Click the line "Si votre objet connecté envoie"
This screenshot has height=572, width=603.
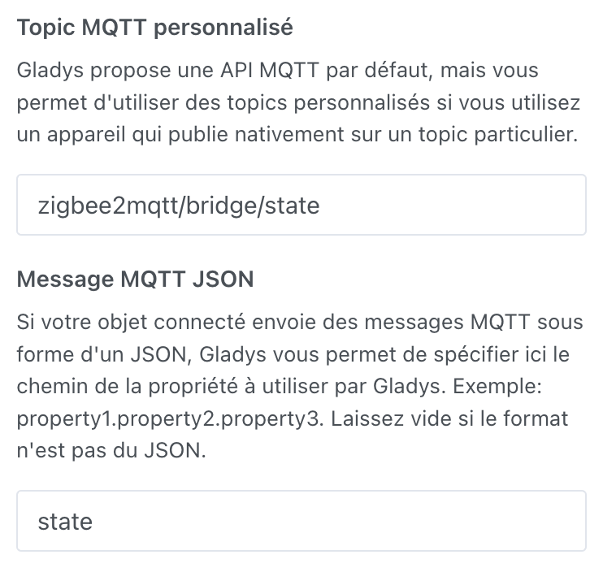[x=300, y=322]
